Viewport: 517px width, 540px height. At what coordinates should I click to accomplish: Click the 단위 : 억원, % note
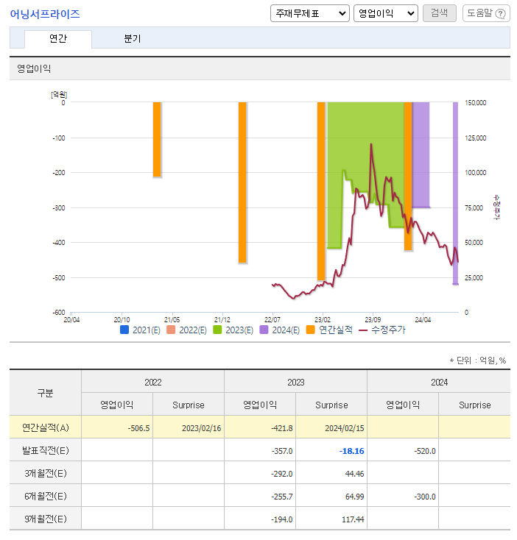pyautogui.click(x=478, y=360)
